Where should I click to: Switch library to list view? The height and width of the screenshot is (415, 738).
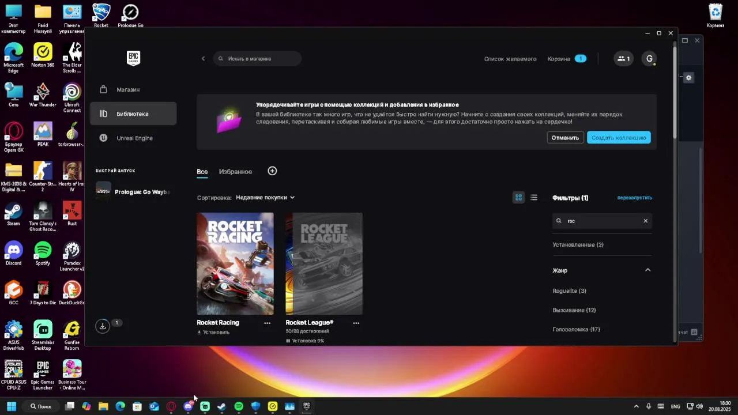534,198
